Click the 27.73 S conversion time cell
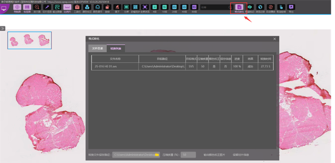This screenshot has width=335, height=163. 266,66
